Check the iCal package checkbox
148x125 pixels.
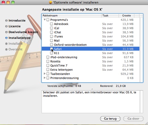click(x=51, y=28)
